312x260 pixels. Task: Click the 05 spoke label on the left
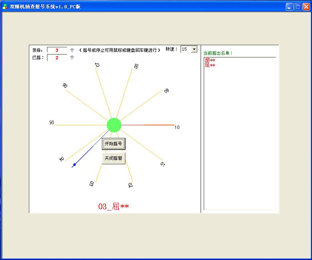[x=52, y=123]
